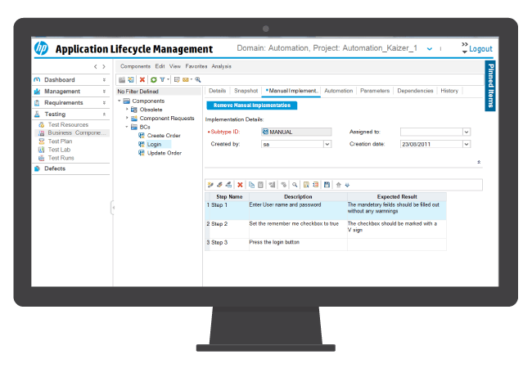Open Test Resources in the sidebar
The image size is (532, 368).
pos(68,124)
